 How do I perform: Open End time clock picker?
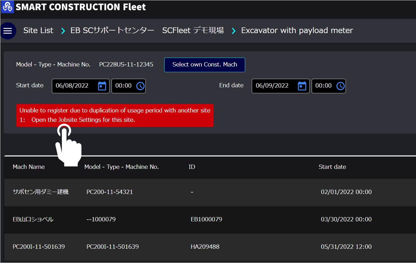(340, 86)
